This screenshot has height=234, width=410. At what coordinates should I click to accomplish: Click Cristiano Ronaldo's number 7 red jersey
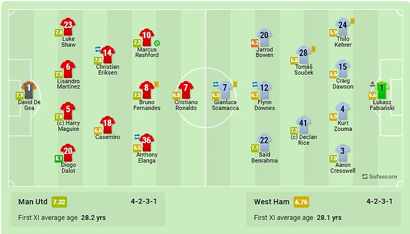click(x=186, y=90)
